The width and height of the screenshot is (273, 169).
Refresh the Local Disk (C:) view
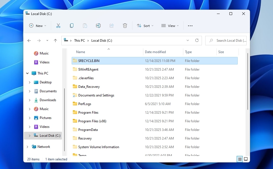point(197,40)
